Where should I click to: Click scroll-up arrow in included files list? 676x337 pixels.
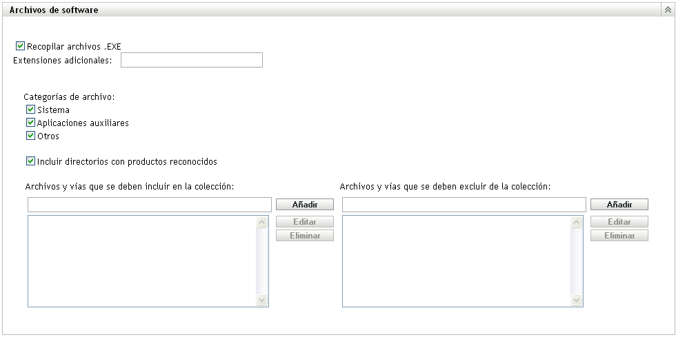click(x=261, y=223)
